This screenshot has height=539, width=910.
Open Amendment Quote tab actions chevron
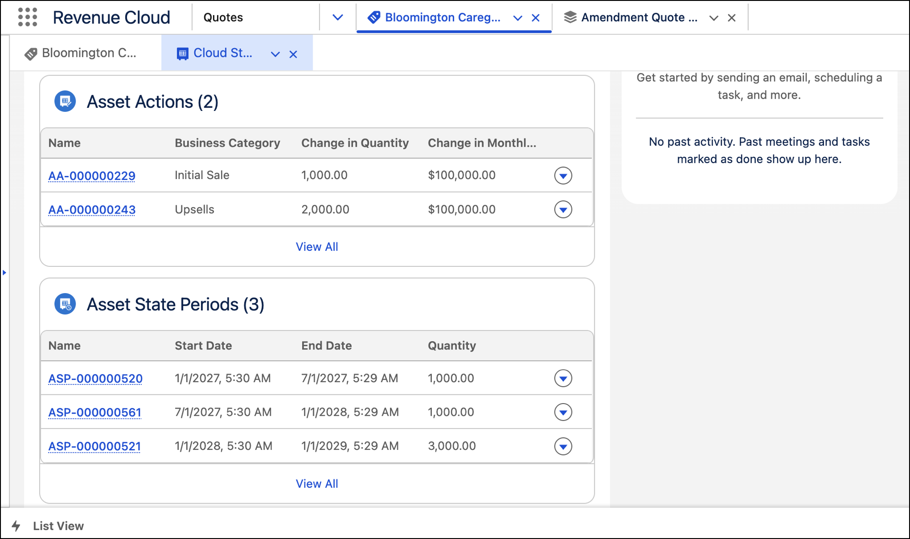pos(714,18)
